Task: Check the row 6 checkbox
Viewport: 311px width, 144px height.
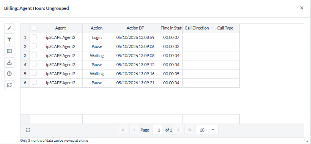Action: [34, 82]
